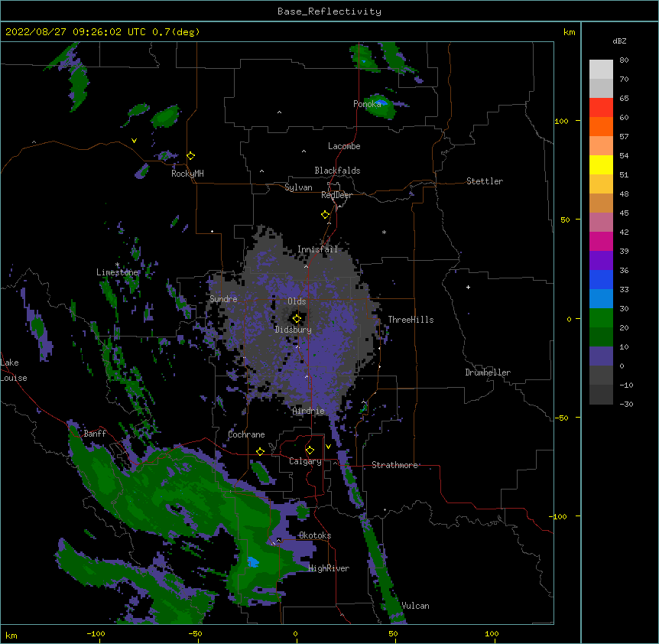Click the Calgary city label
The height and width of the screenshot is (644, 659).
(x=305, y=461)
